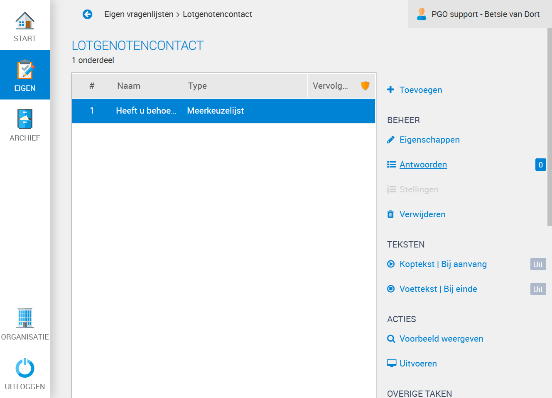The height and width of the screenshot is (398, 552).
Task: Toggle the Uit switch for Koptekst
Action: click(538, 264)
